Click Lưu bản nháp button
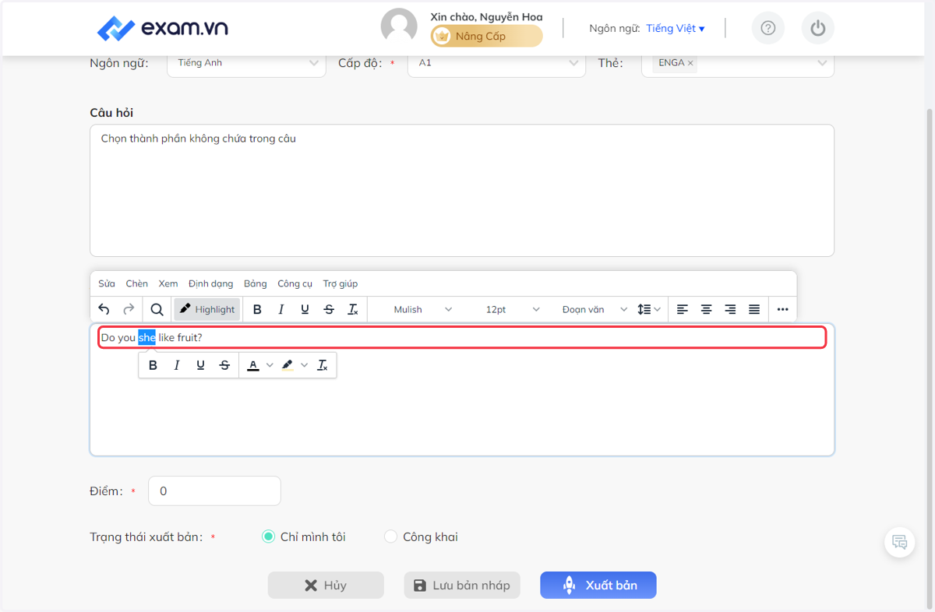The width and height of the screenshot is (935, 612). [x=462, y=586]
